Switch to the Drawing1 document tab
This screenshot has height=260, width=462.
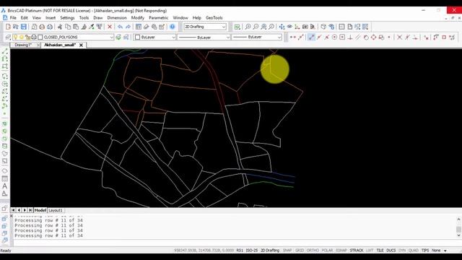click(23, 45)
